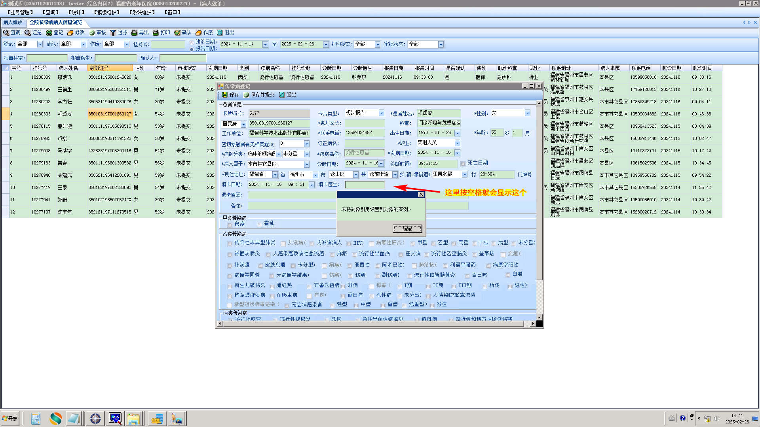Click the 填卡医生 input field
The height and width of the screenshot is (427, 760).
pos(365,185)
